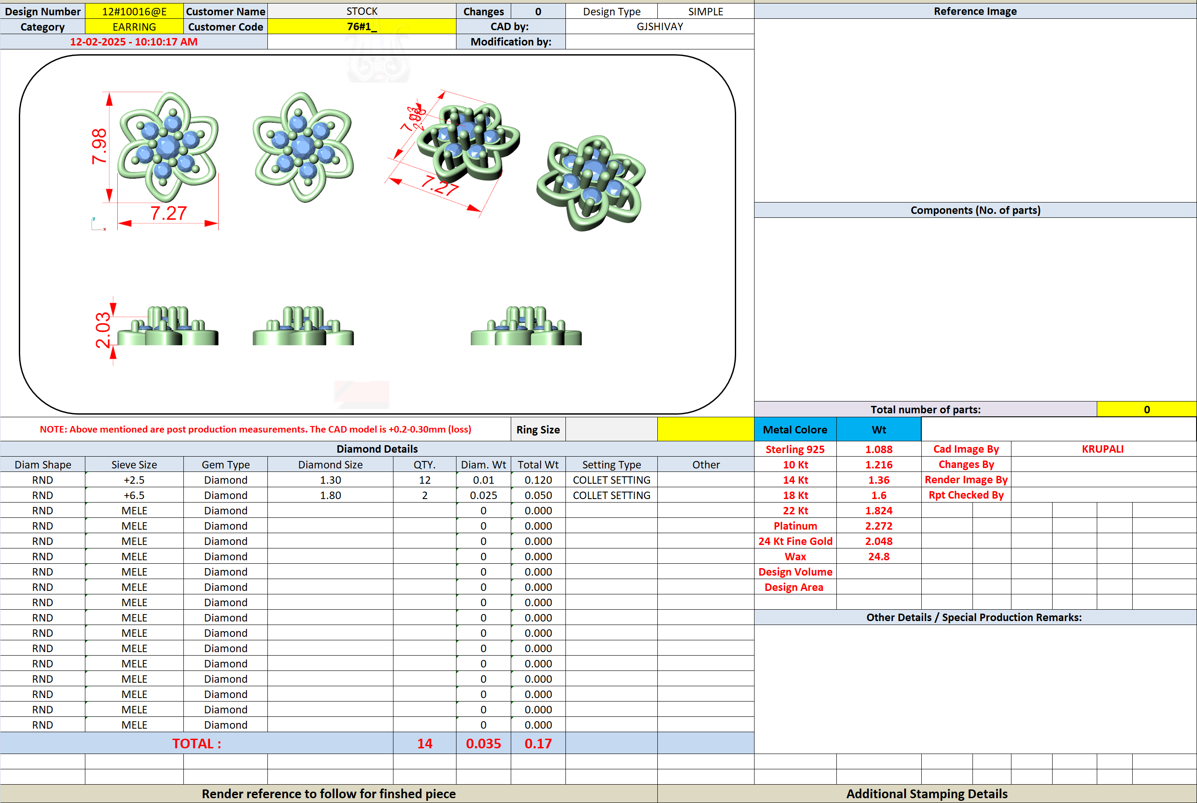Click the second top-view flower render
Screen dimensions: 1197x803
(303, 147)
